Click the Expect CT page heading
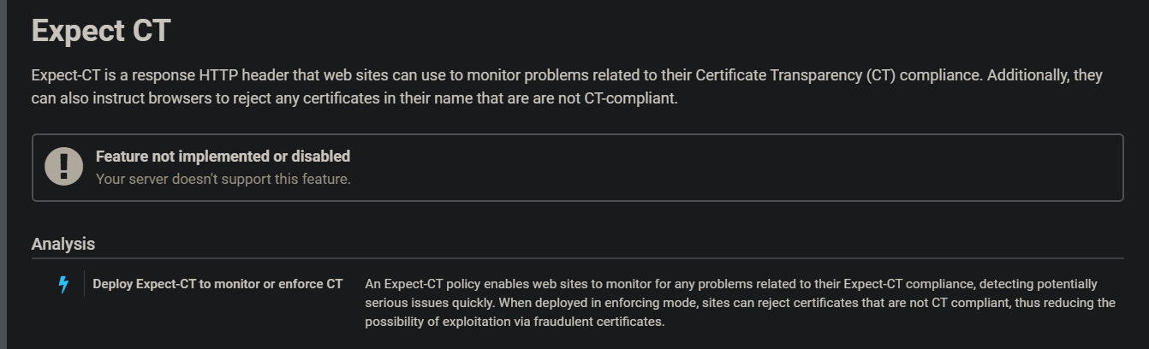 click(x=101, y=31)
